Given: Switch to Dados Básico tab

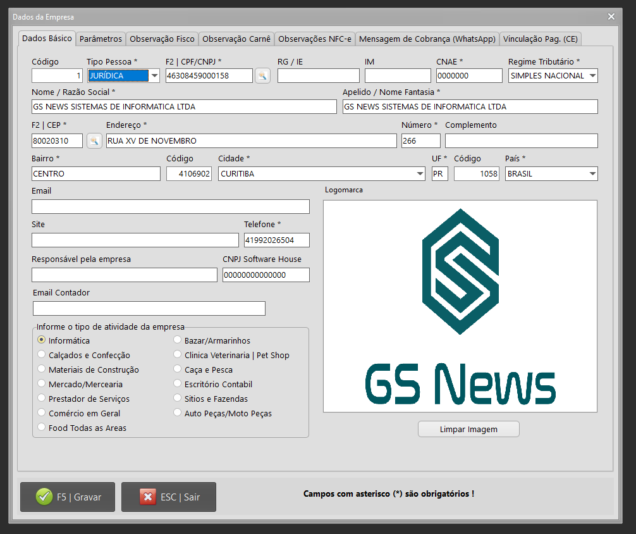Looking at the screenshot, I should point(47,39).
